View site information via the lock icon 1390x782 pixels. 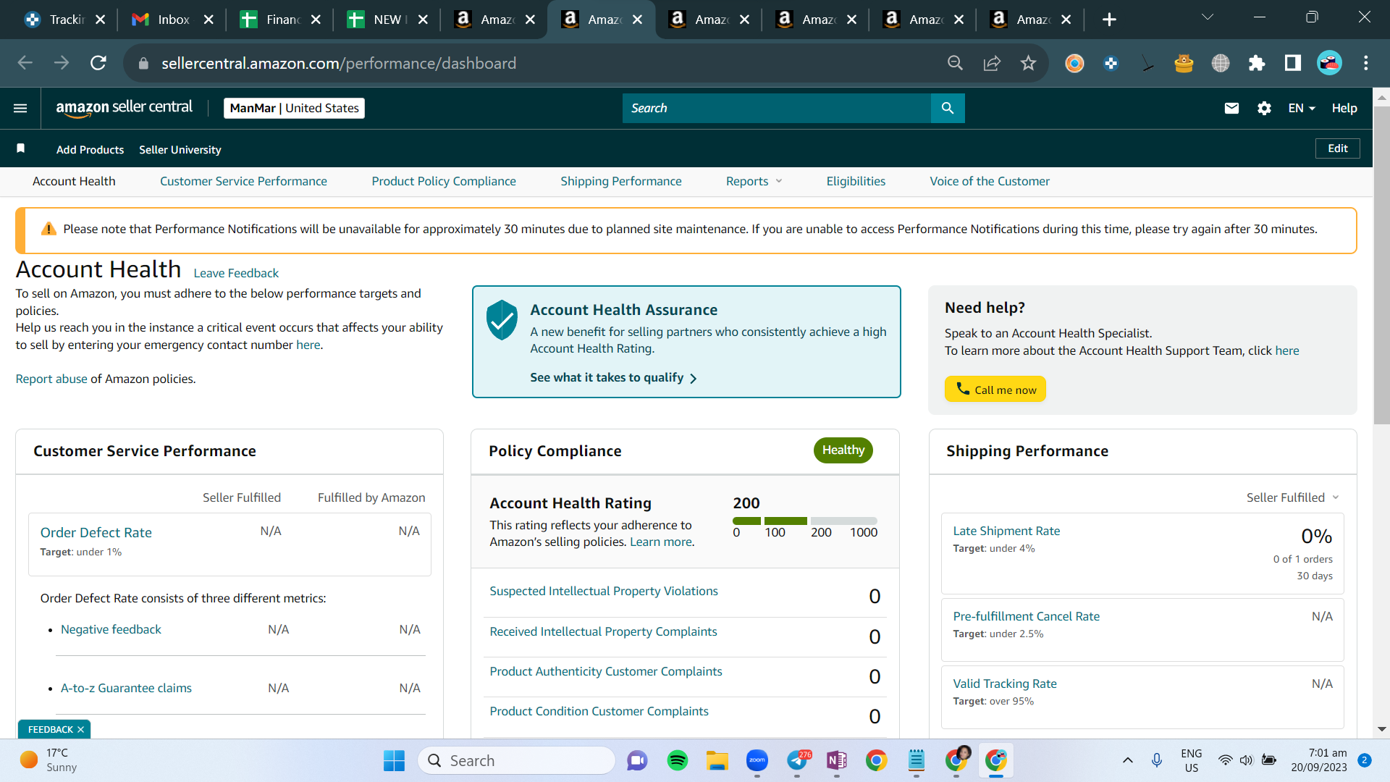pyautogui.click(x=143, y=64)
